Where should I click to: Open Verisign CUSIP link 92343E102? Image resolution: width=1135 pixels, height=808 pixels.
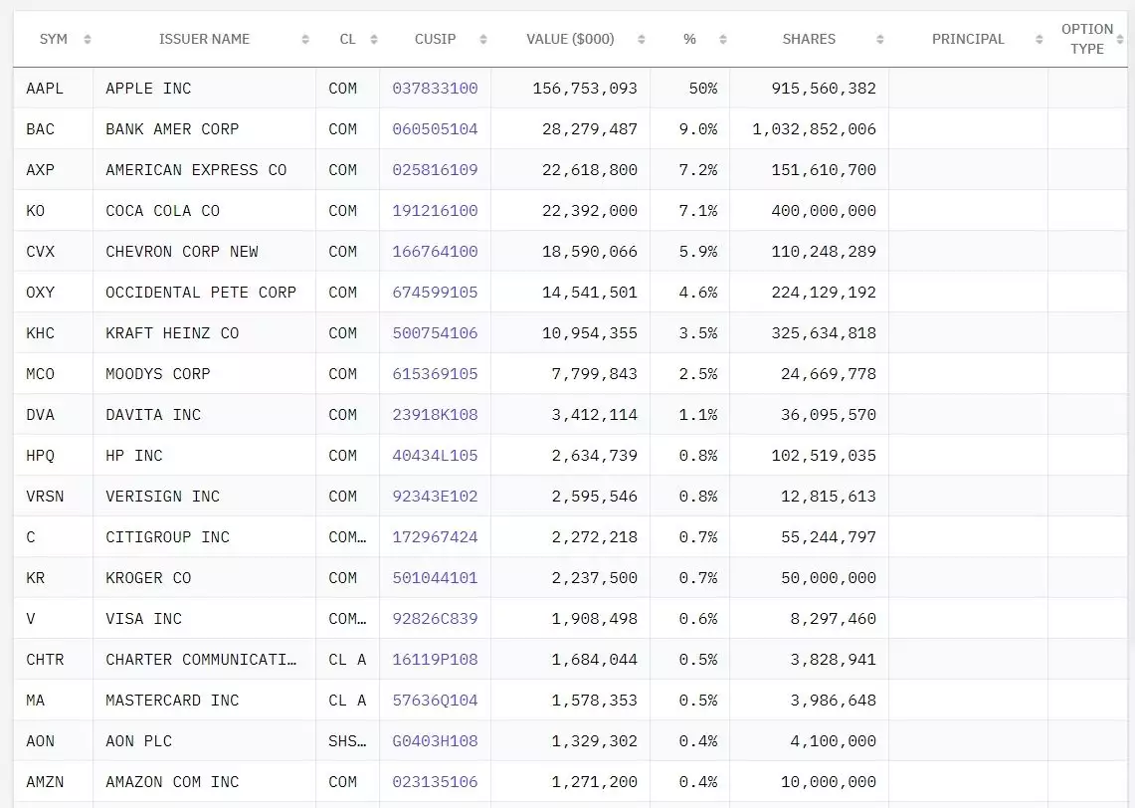(x=435, y=496)
